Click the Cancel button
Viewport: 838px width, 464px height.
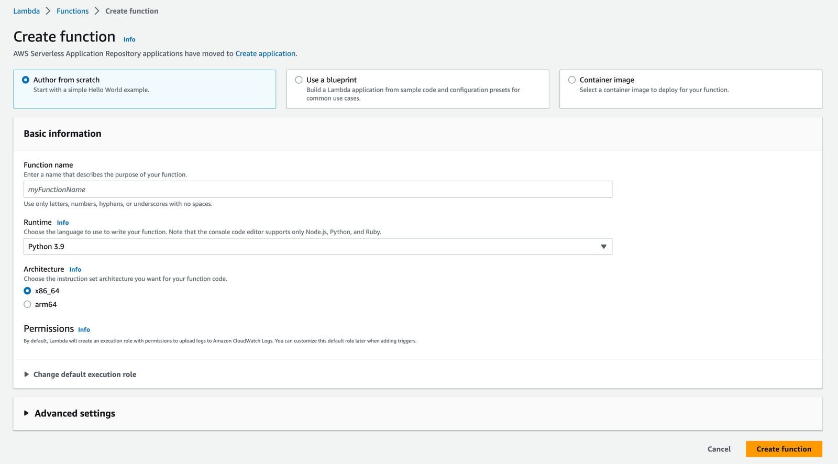coord(719,449)
